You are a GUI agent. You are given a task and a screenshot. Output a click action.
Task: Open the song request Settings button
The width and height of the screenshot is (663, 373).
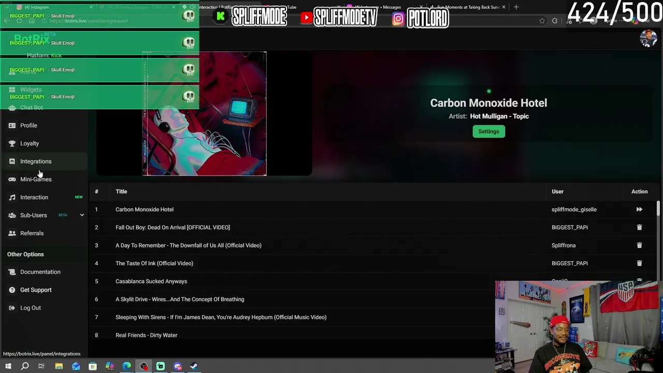[x=488, y=132]
